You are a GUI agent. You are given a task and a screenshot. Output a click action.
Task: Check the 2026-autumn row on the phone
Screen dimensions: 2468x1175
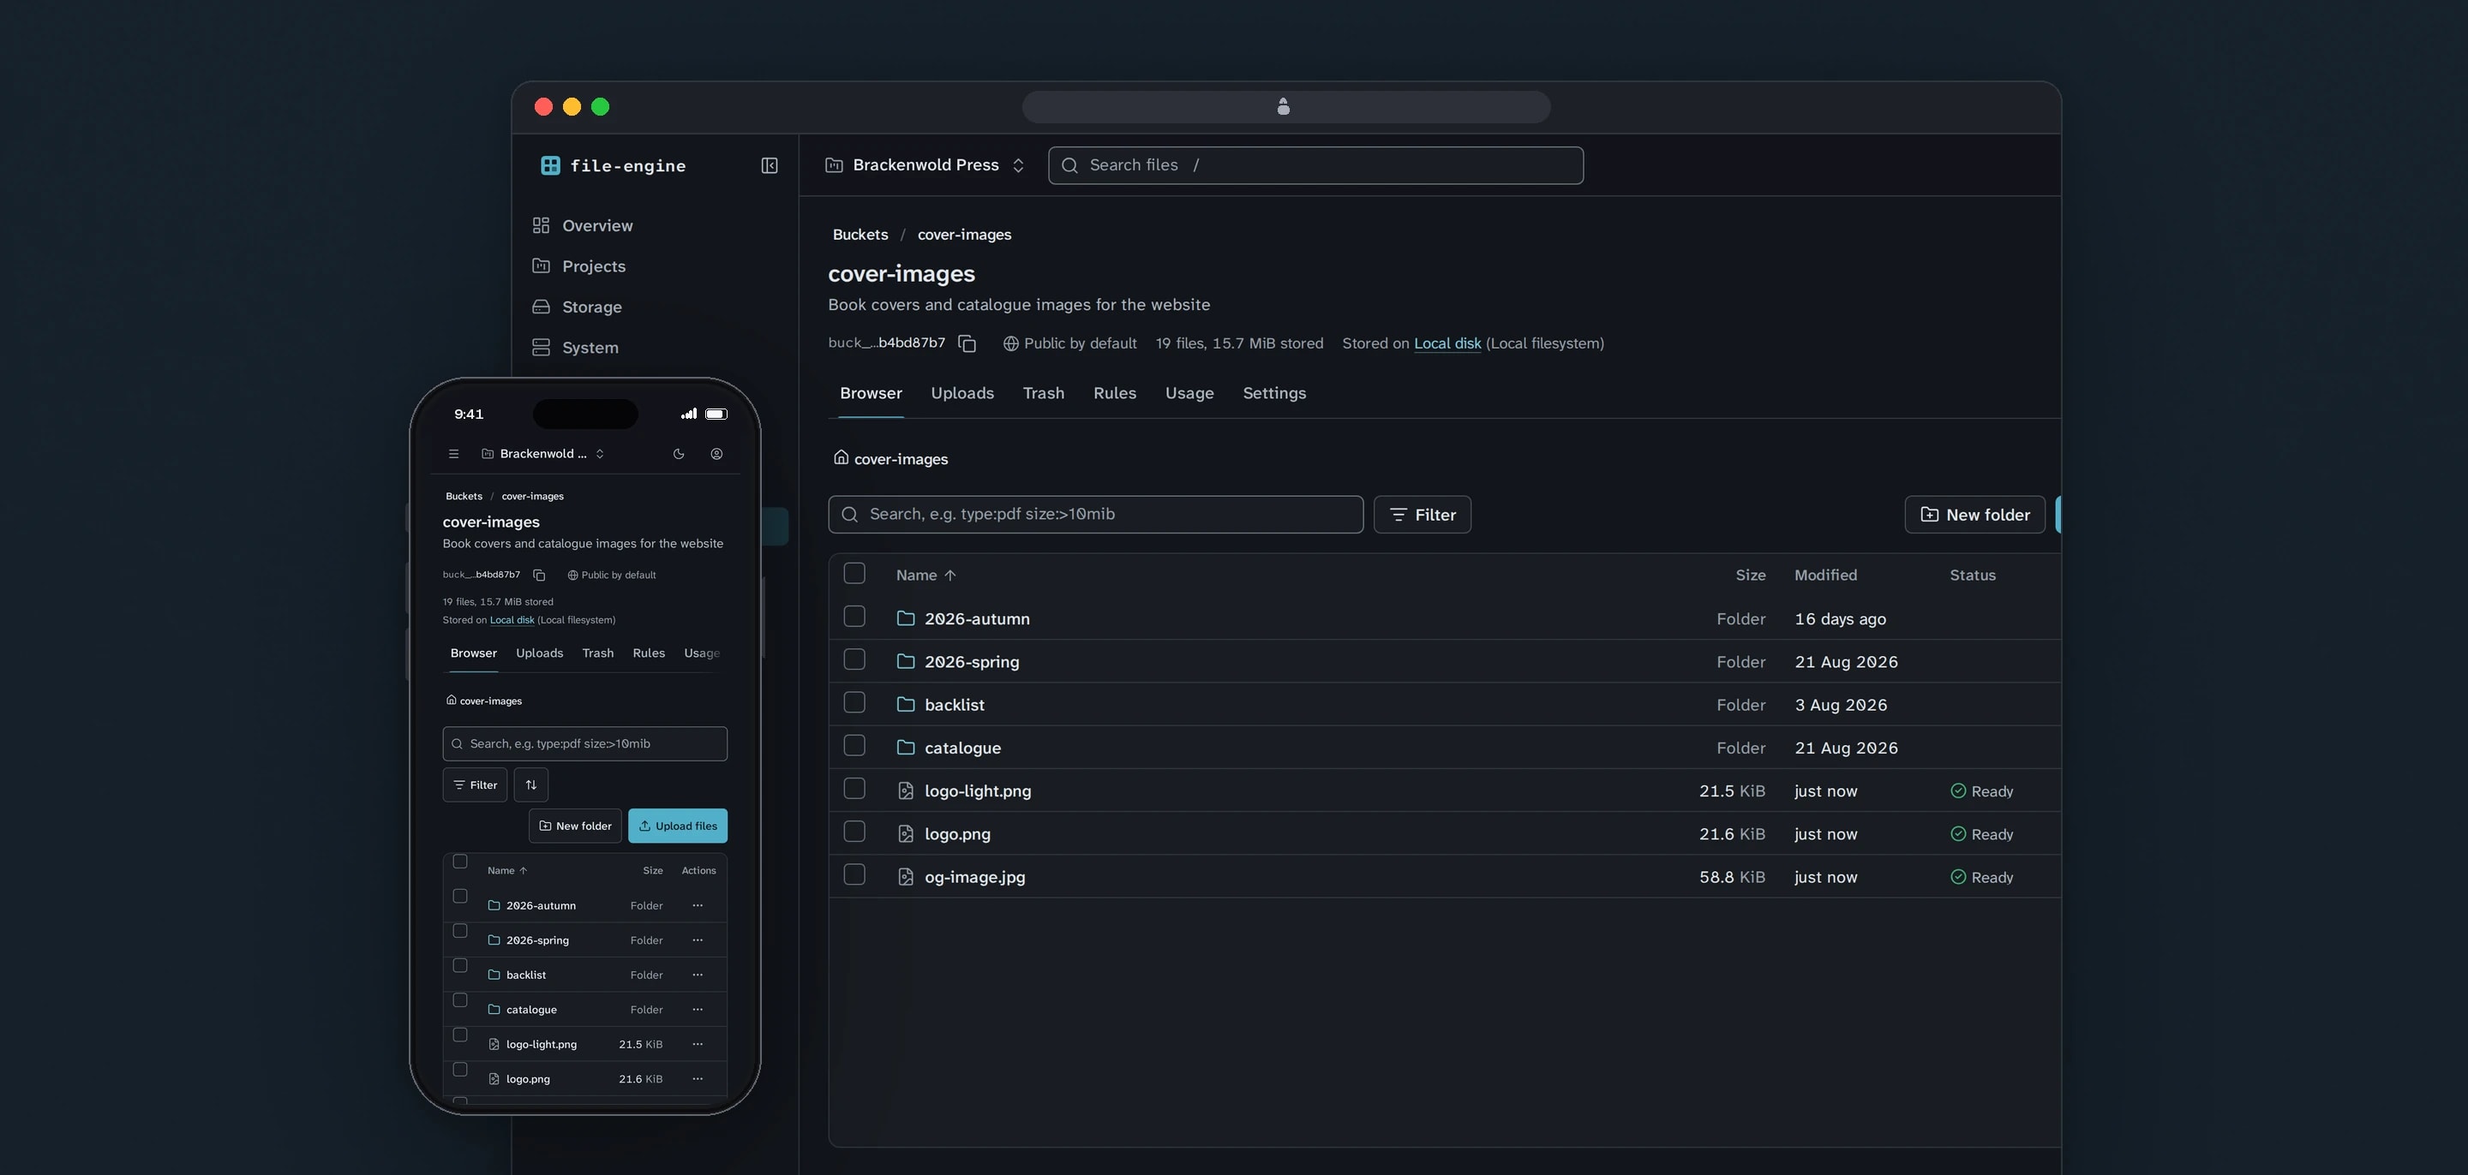(x=460, y=897)
